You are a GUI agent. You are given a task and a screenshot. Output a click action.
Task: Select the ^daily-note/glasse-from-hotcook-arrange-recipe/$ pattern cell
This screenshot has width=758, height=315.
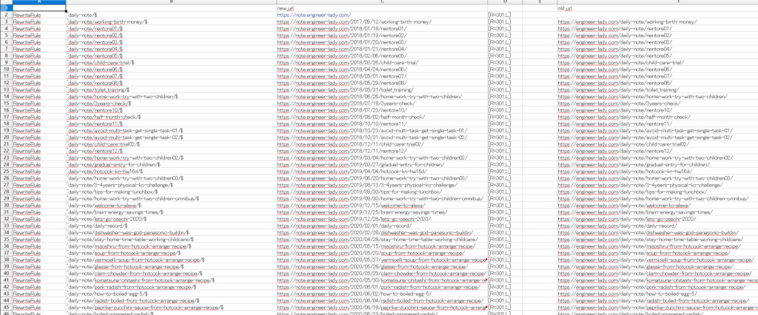click(171, 266)
